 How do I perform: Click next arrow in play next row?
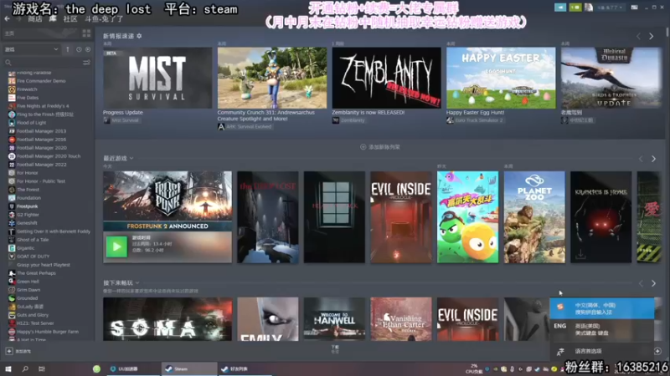(x=653, y=283)
